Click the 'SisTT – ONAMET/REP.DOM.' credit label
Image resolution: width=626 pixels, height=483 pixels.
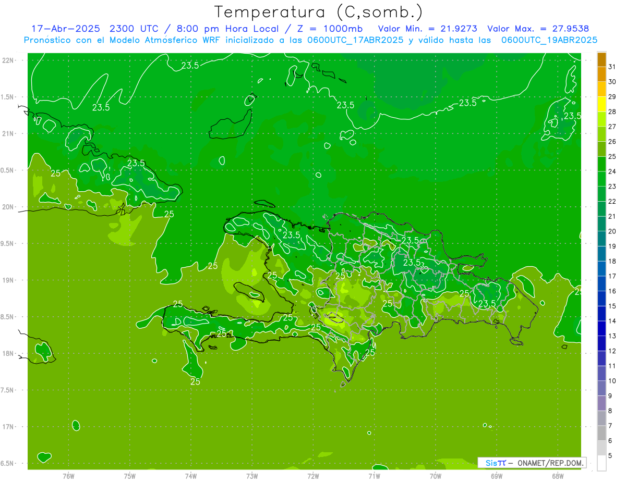[532, 463]
